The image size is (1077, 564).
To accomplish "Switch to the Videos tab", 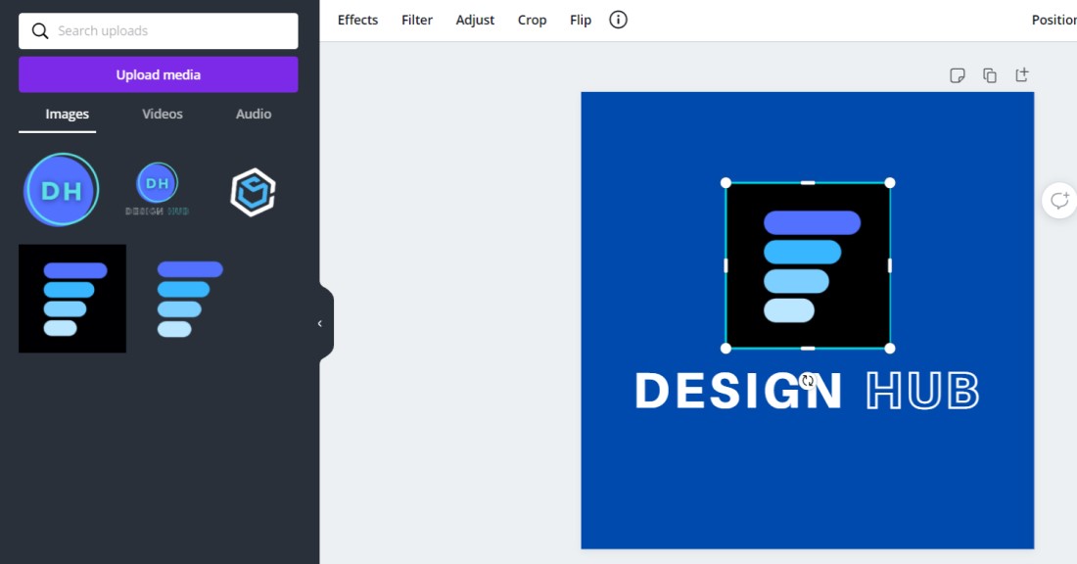I will (x=163, y=114).
